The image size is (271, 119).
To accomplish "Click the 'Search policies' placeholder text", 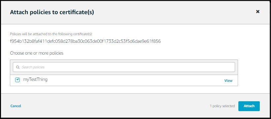I will click(x=33, y=67).
